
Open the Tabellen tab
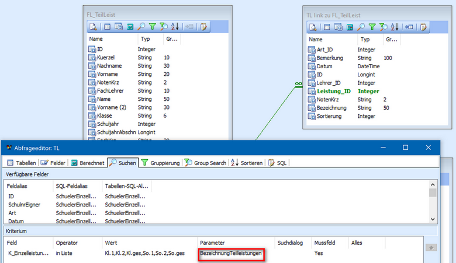(20, 163)
